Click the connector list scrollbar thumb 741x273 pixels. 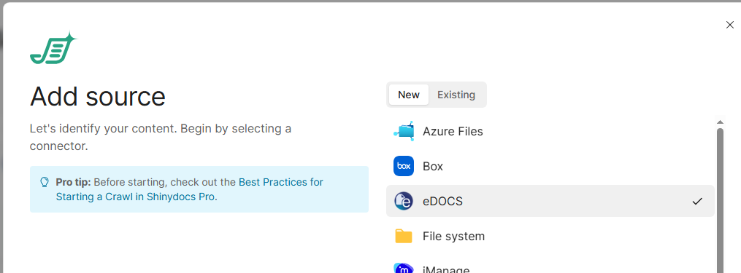tap(721, 200)
